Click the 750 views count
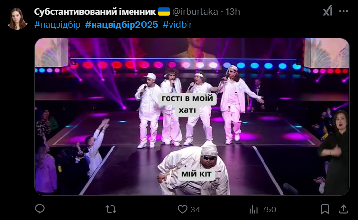Image resolution: width=358 pixels, height=220 pixels. tap(269, 209)
